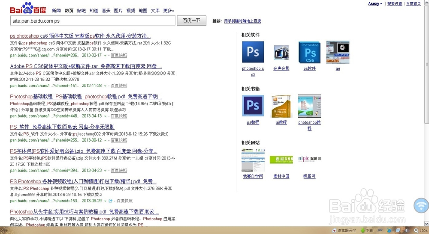Open the ae software thumbnail
Screen dimensions: 429x234
pos(338,52)
